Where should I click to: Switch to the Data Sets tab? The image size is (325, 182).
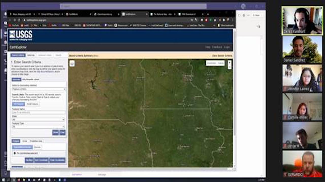(31, 55)
